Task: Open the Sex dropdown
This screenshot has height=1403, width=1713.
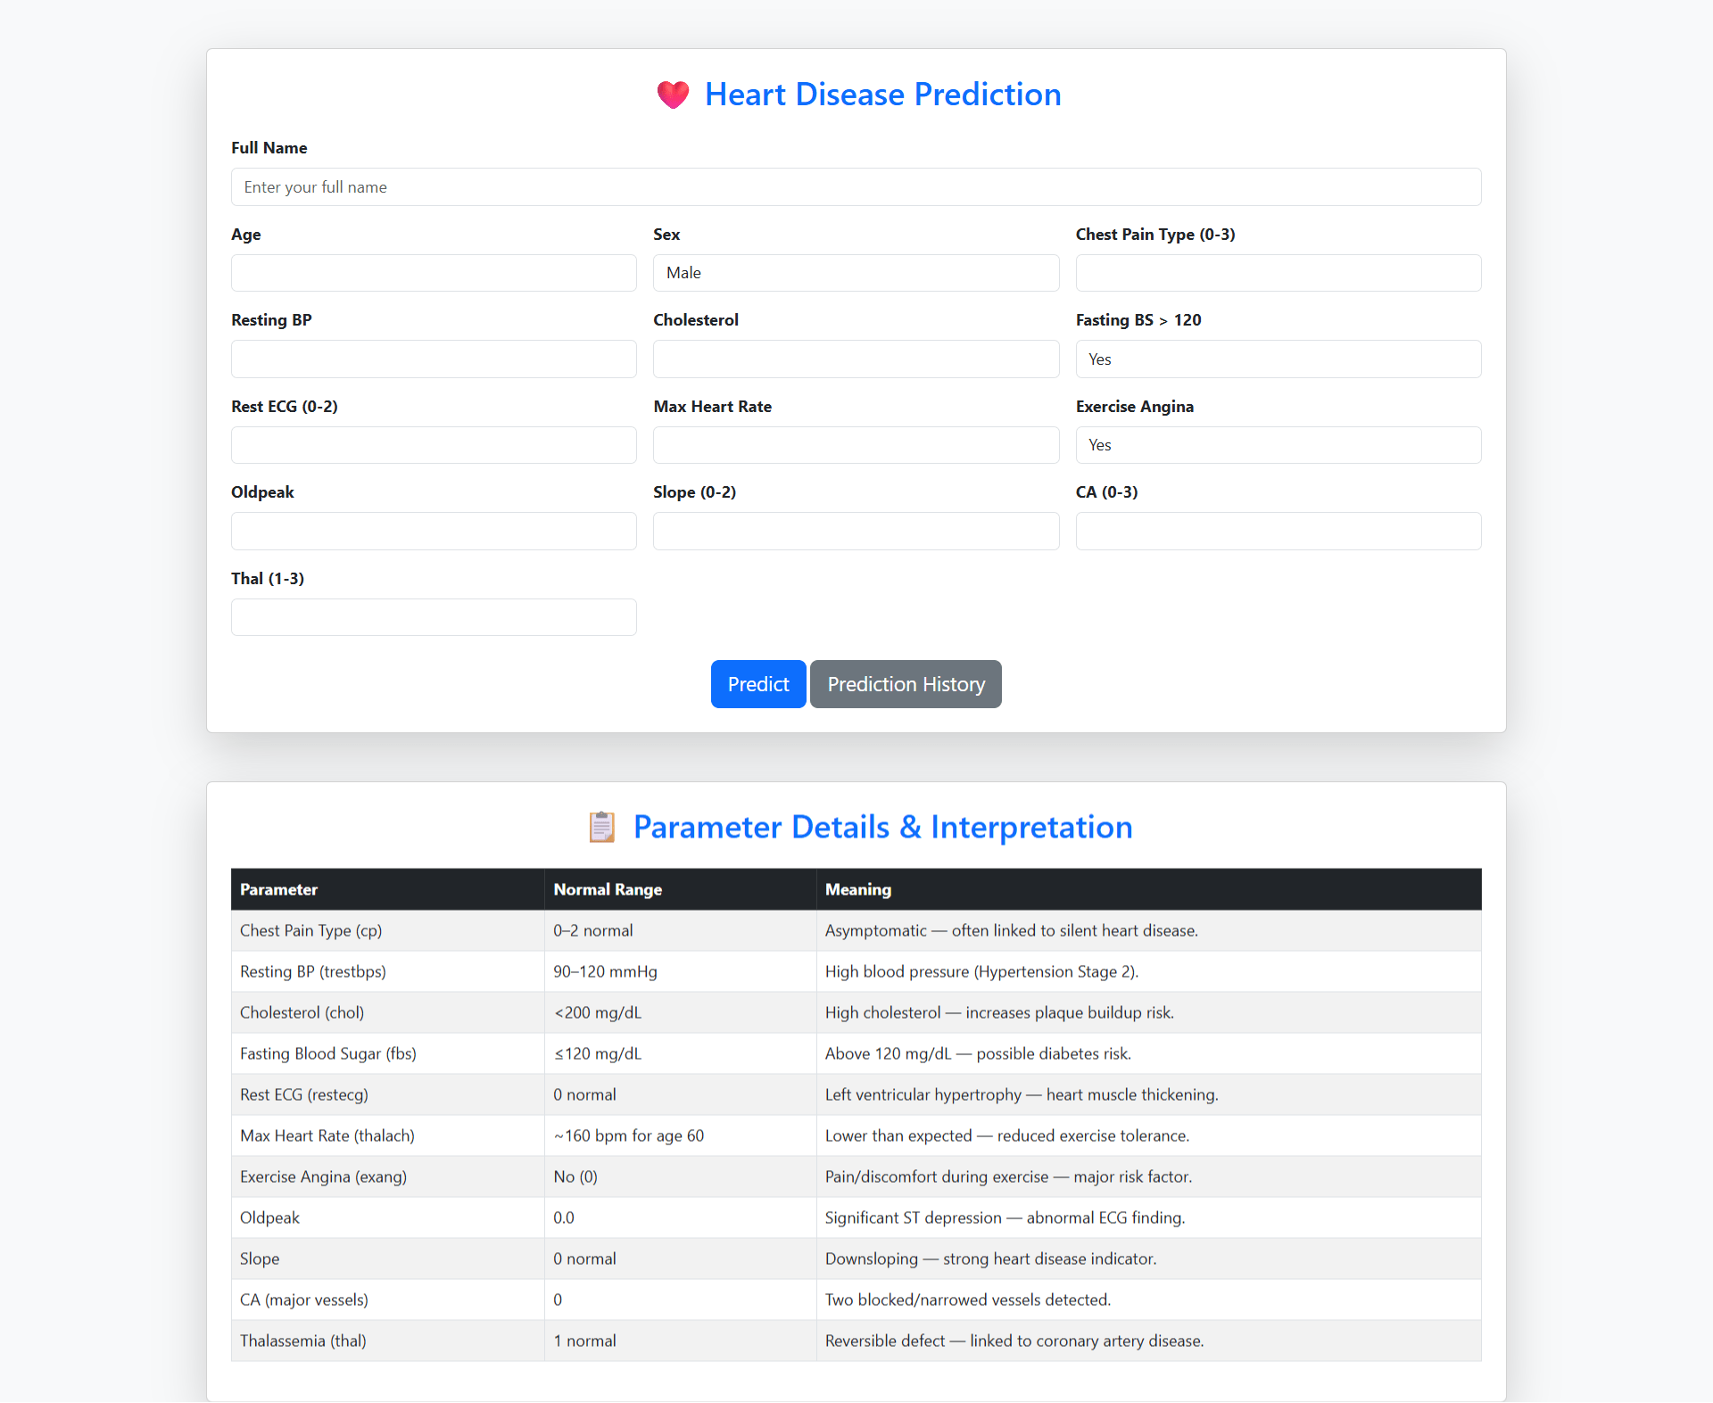Action: 856,273
